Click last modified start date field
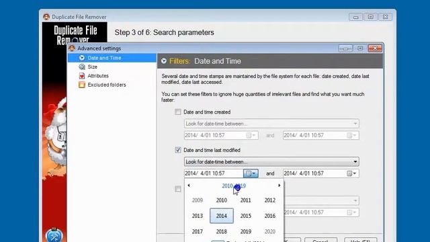 coord(214,173)
